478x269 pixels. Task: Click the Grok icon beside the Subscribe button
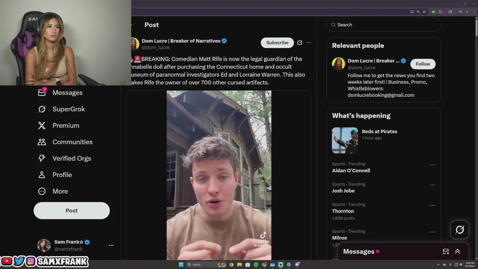point(299,43)
